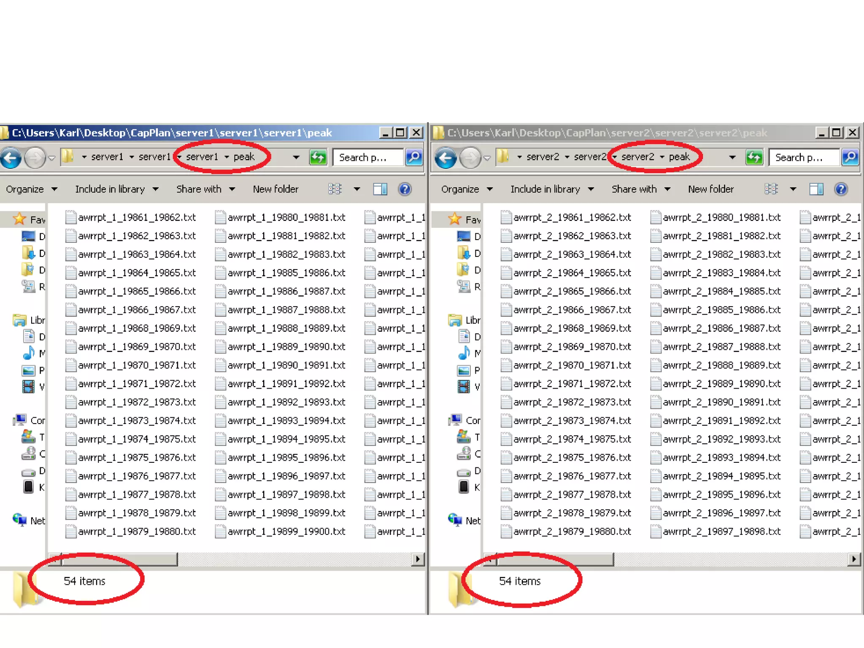
Task: Open Help icon in server2 window
Action: pos(841,189)
